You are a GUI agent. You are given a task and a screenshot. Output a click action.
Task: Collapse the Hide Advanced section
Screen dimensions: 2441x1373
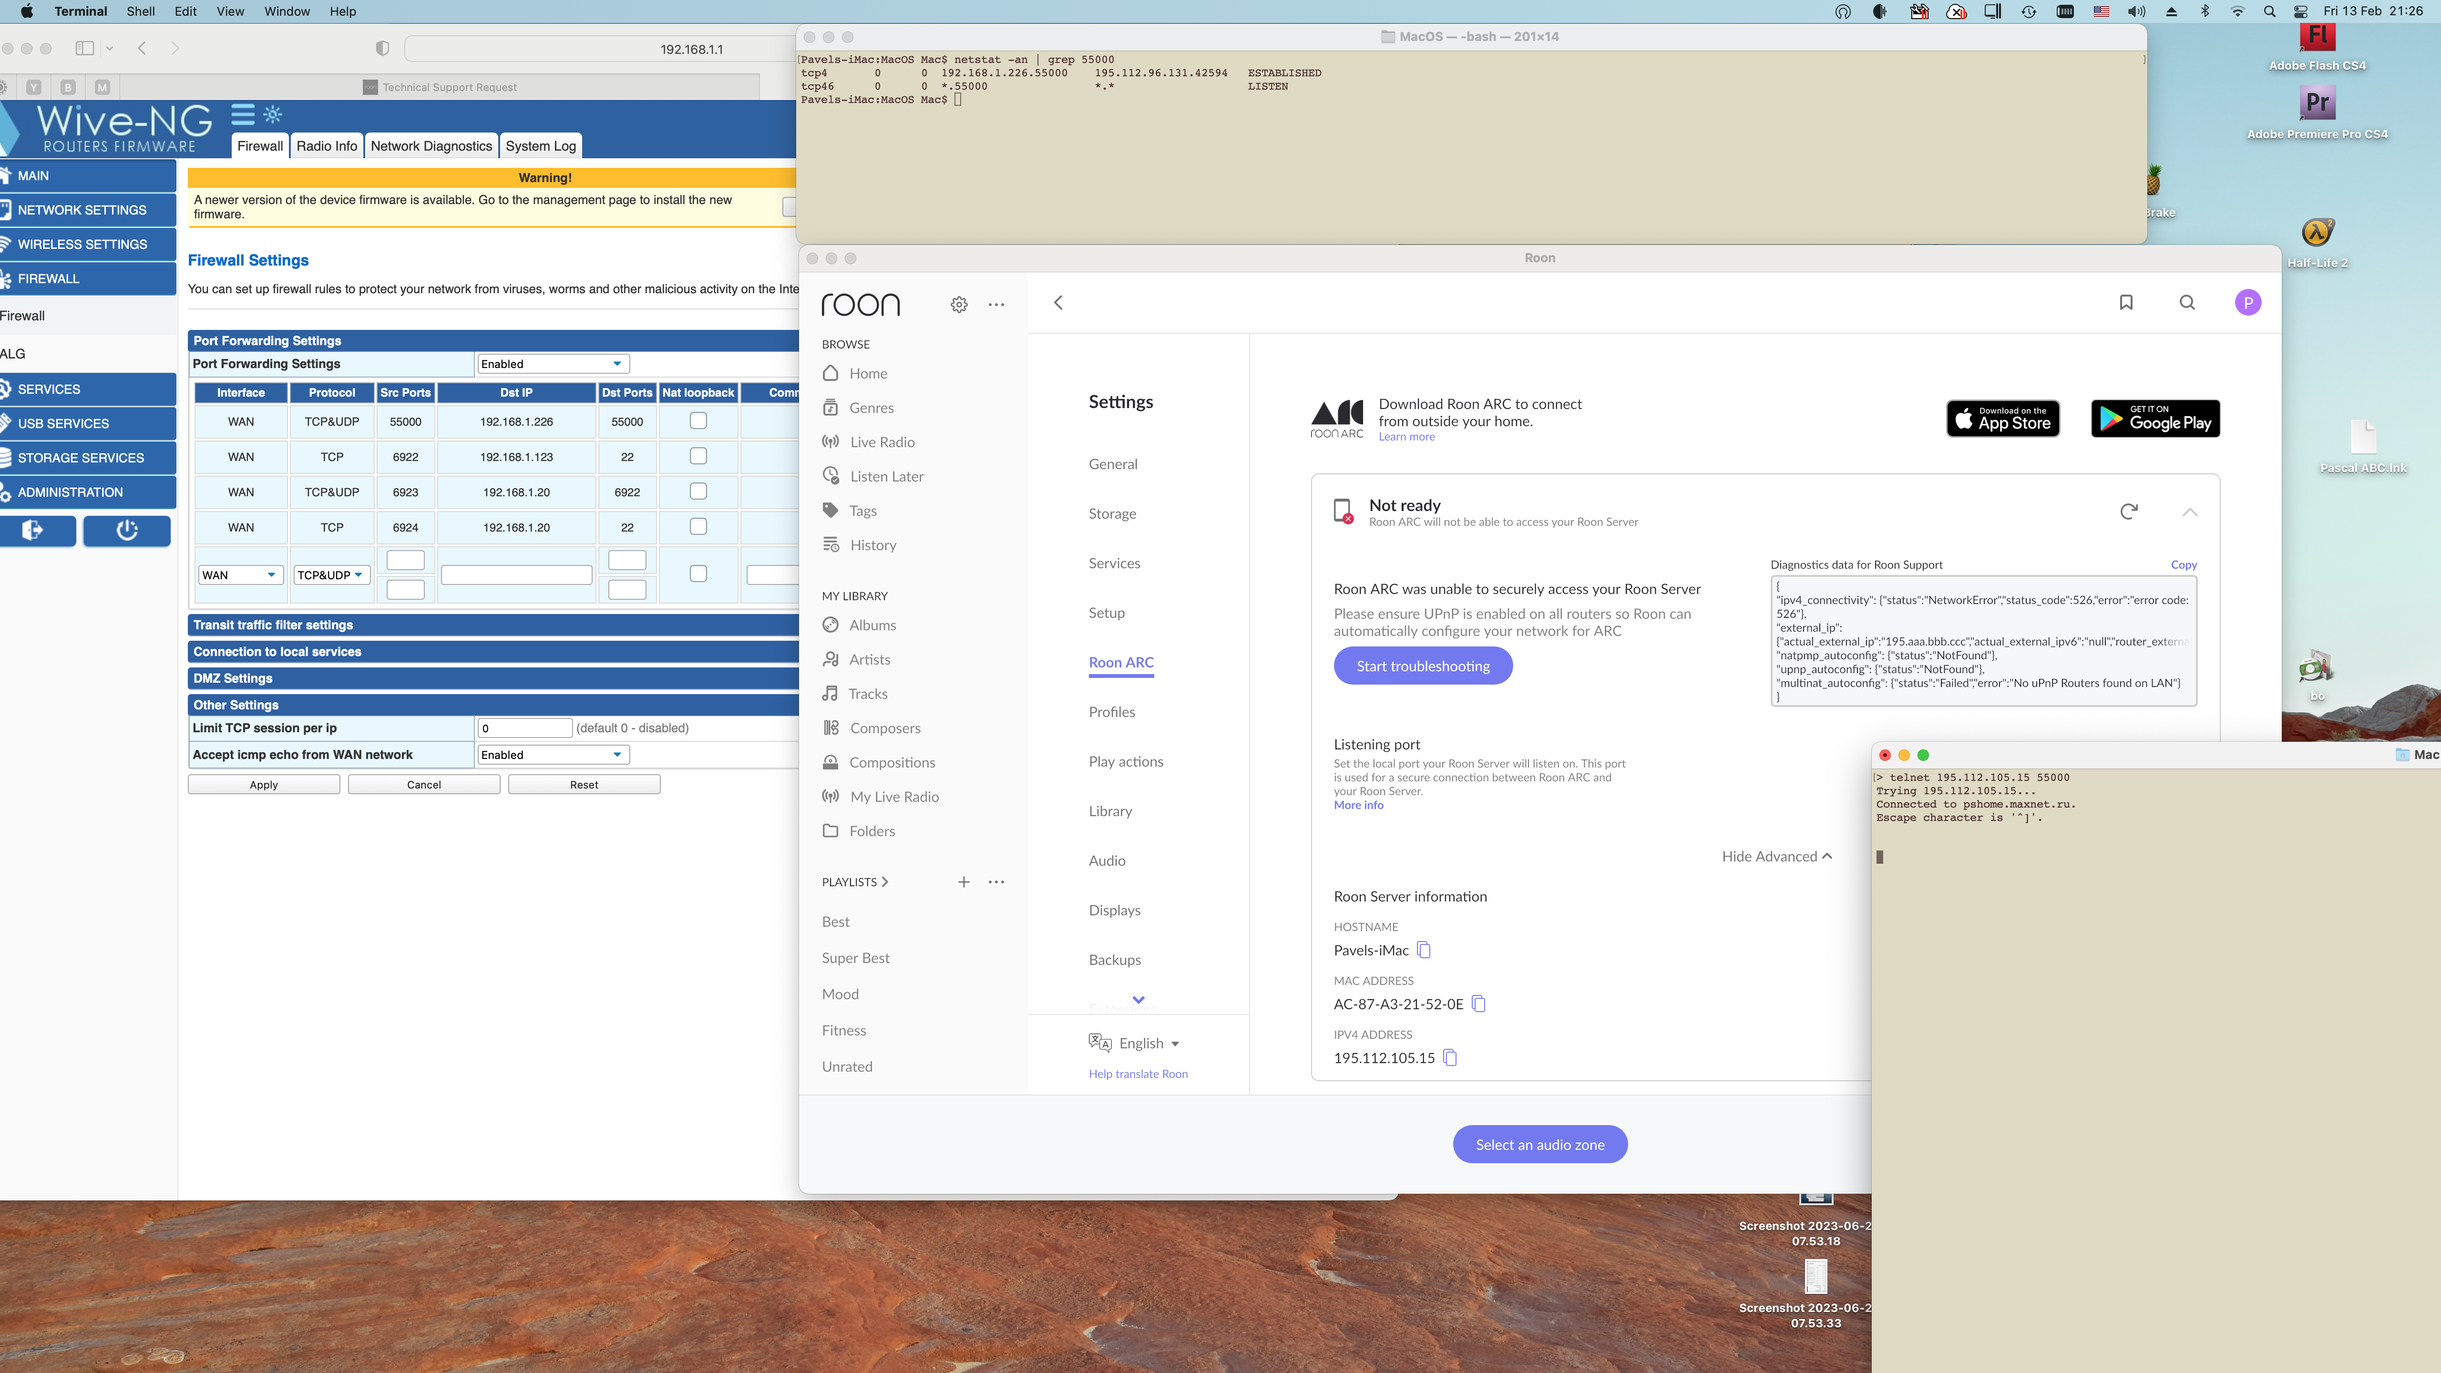point(1776,856)
